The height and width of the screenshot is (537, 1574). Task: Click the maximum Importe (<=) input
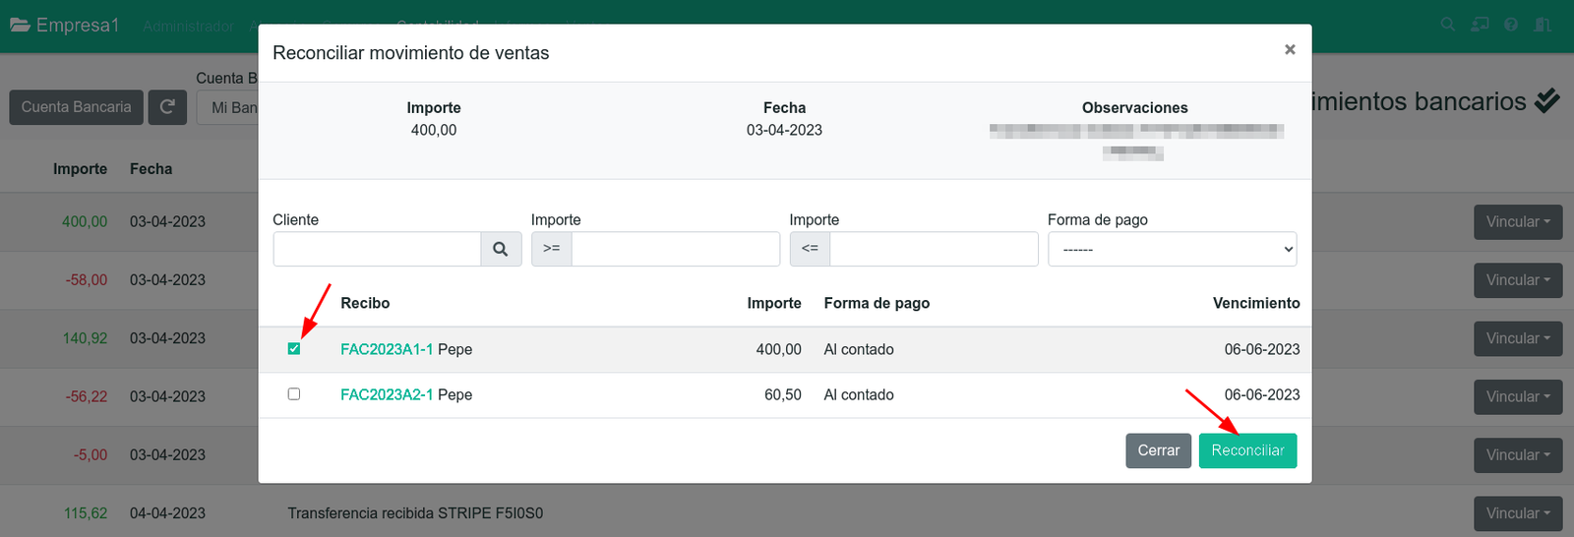coord(934,249)
